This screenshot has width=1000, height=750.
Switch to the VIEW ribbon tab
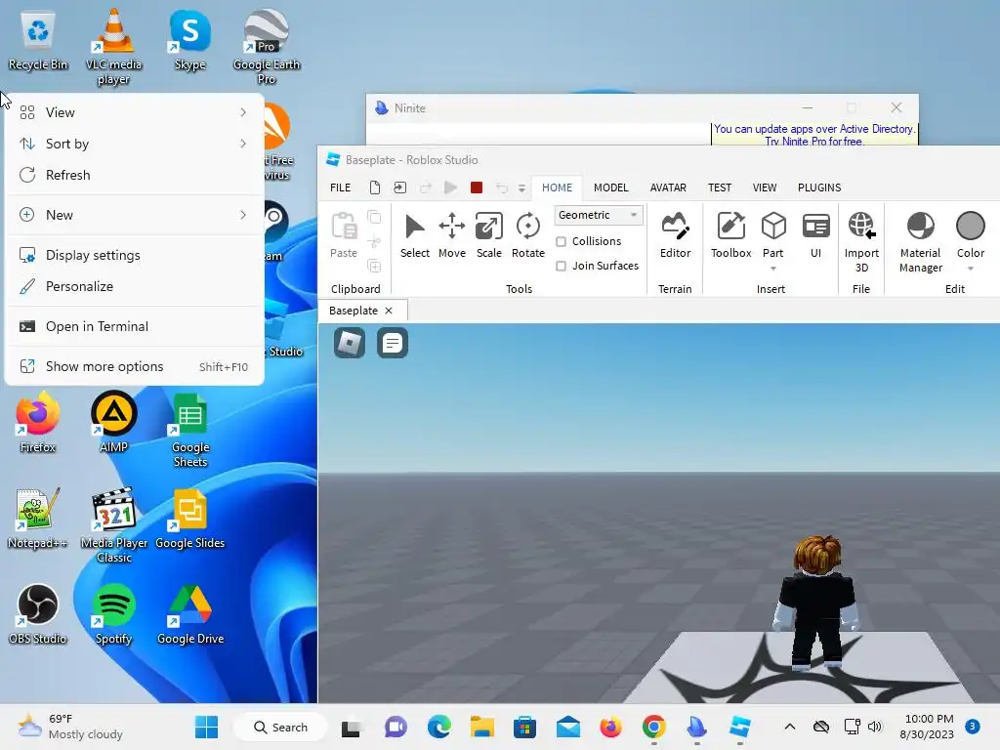[x=764, y=187]
